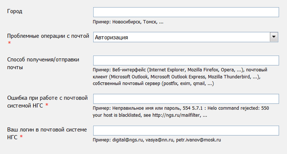
Task: Click red asterisk beside почтовой системой НГС
Action: click(x=47, y=106)
